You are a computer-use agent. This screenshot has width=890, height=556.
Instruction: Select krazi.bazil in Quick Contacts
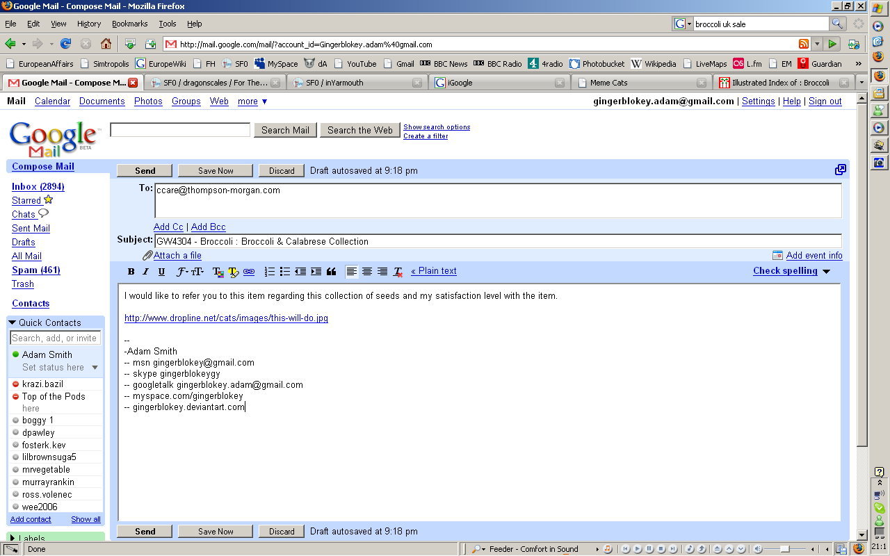point(42,384)
